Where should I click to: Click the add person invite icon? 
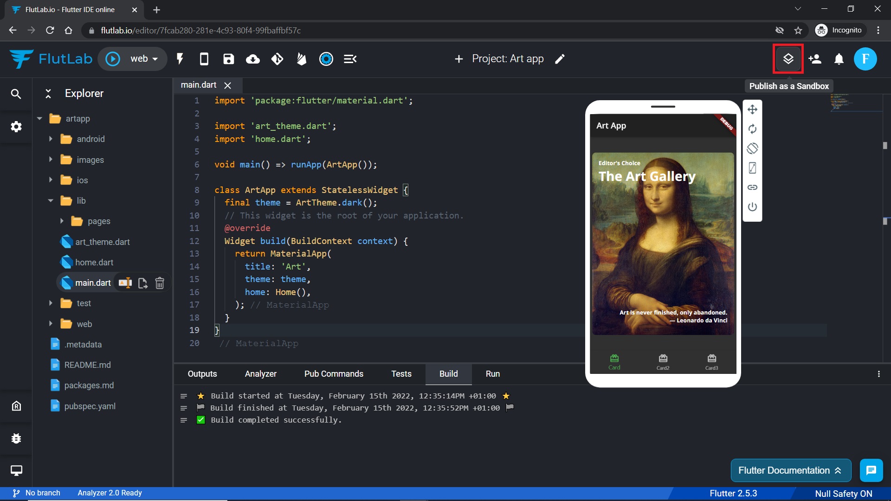point(815,59)
